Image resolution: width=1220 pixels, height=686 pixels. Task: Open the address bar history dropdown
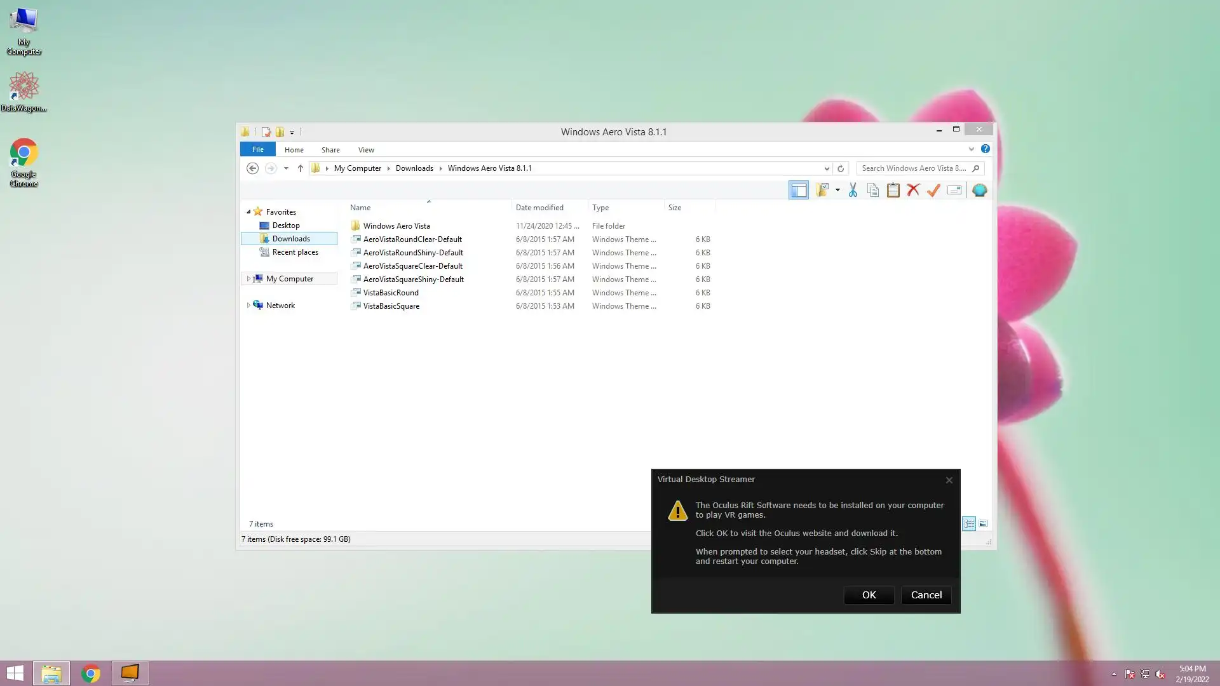click(827, 168)
